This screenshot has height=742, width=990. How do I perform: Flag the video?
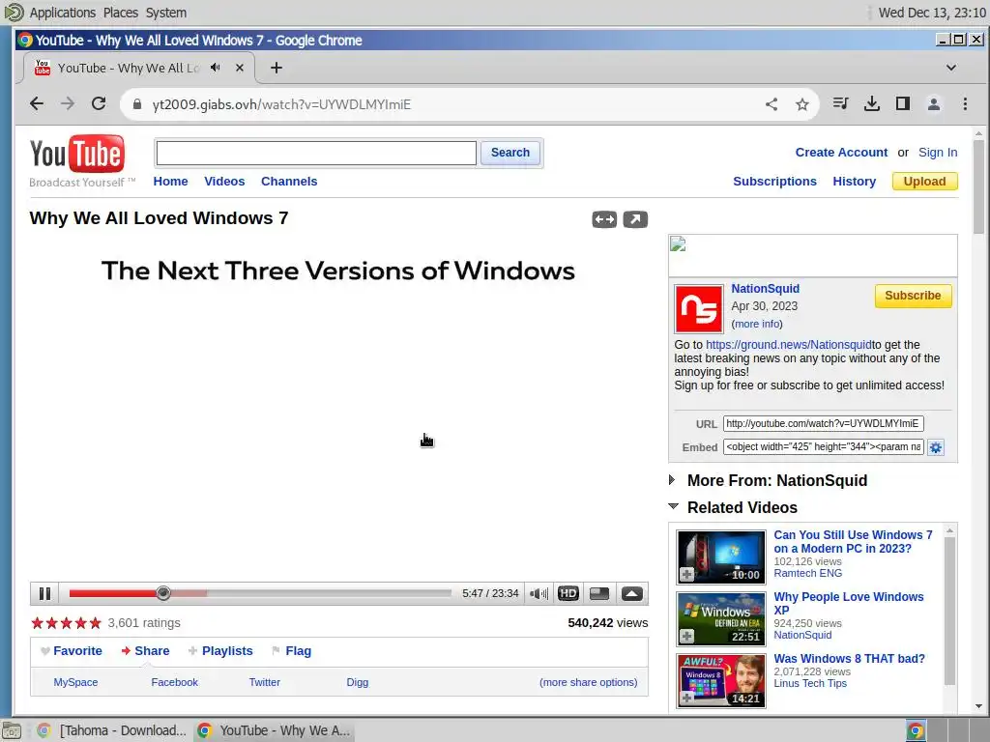click(x=291, y=651)
